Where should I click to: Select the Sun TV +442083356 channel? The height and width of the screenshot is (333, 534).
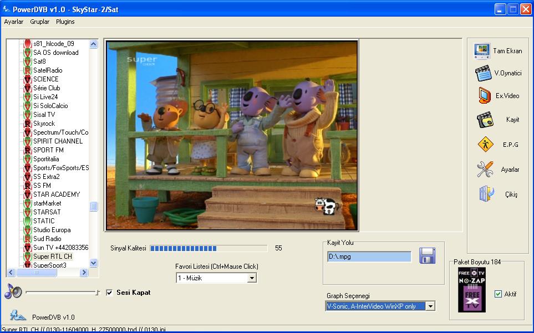click(60, 247)
